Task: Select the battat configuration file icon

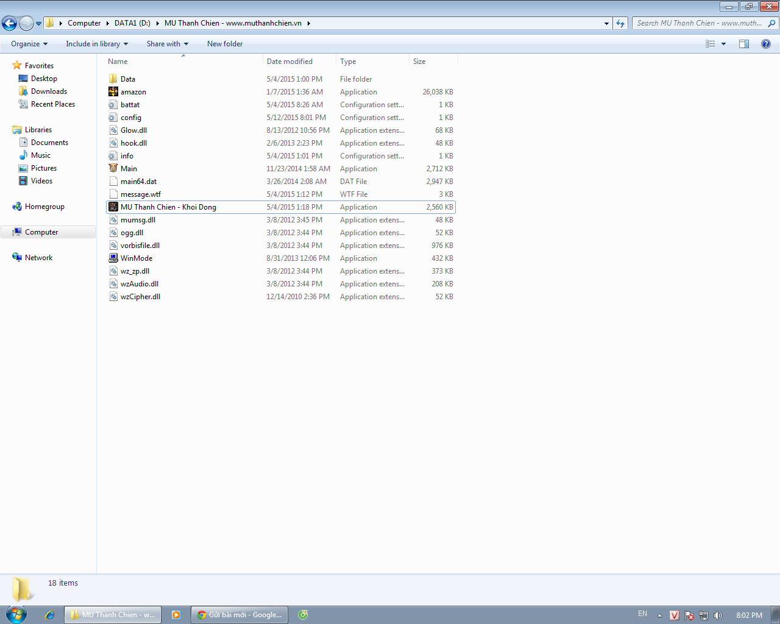Action: (113, 105)
